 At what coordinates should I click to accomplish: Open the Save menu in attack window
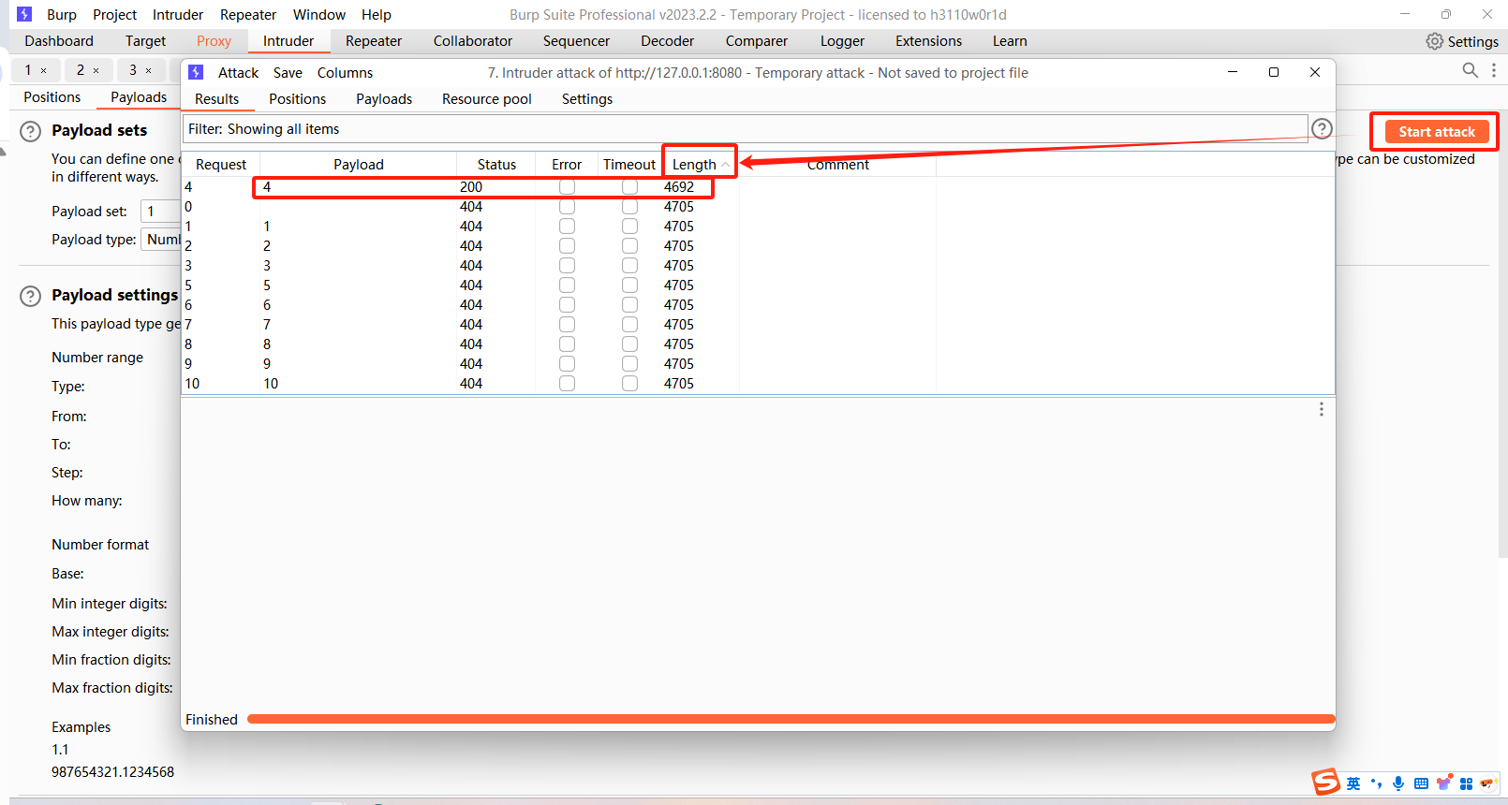coord(288,73)
